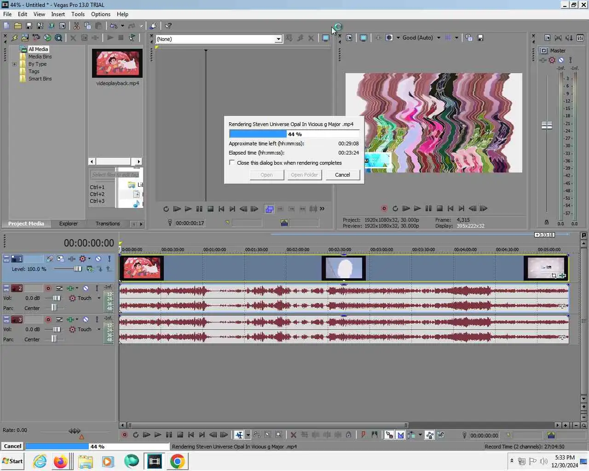The height and width of the screenshot is (471, 589).
Task: Click the timeline Insert Marker icon
Action: pyautogui.click(x=363, y=435)
